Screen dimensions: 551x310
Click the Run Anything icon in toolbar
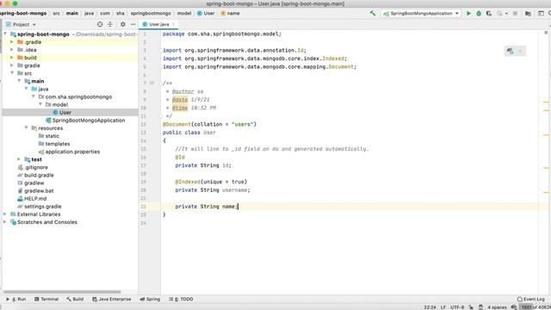pos(541,14)
